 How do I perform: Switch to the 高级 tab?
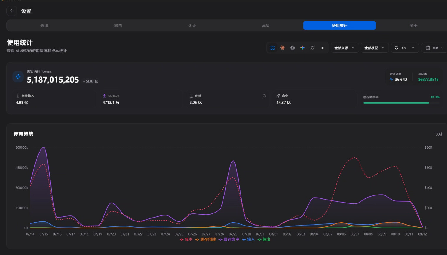click(x=266, y=26)
